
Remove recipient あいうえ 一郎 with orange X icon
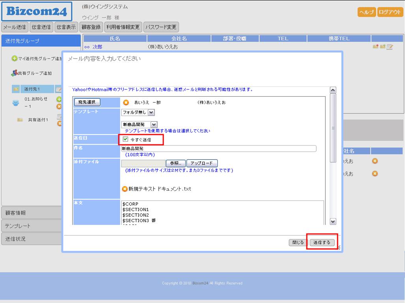[x=126, y=103]
